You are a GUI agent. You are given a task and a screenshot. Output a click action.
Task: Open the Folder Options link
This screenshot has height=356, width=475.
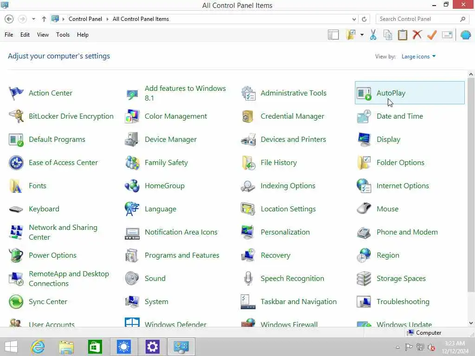[400, 163]
